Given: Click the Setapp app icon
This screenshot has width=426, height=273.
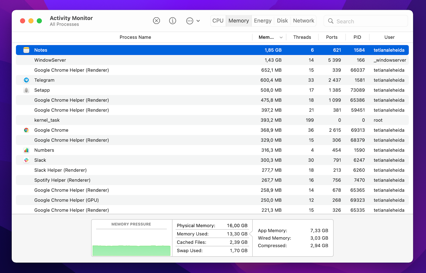Looking at the screenshot, I should pos(26,90).
